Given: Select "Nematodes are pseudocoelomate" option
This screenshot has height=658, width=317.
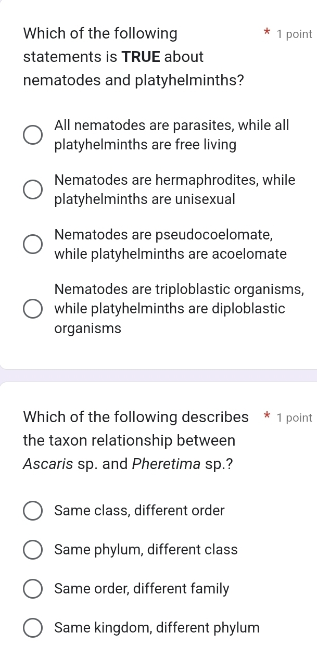Looking at the screenshot, I should (x=32, y=243).
